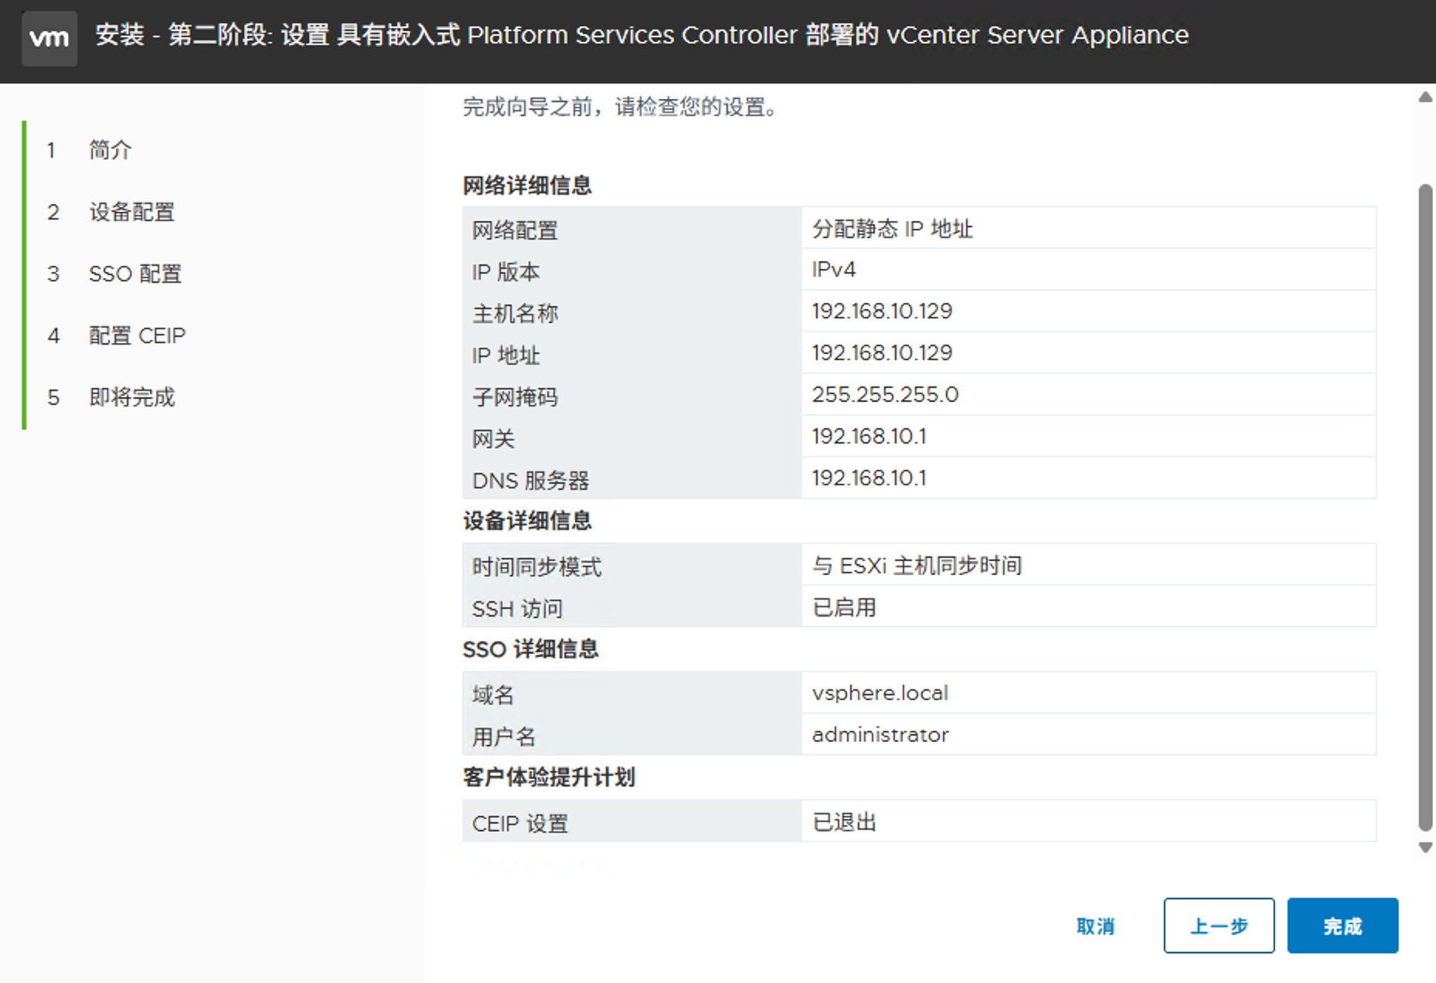Click the 网络详细信息 section heading
The width and height of the screenshot is (1436, 983).
(x=527, y=185)
